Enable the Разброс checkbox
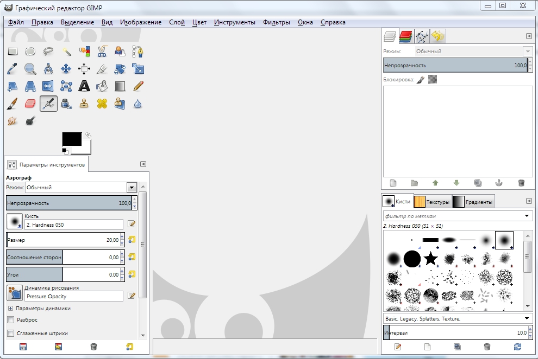 point(11,319)
